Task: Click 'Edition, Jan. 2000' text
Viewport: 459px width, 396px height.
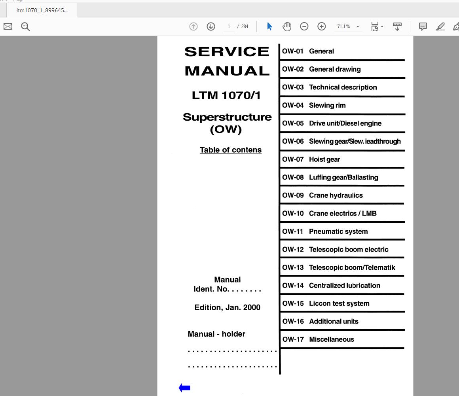Action: 228,308
